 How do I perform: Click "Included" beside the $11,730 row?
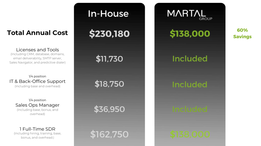(x=190, y=59)
